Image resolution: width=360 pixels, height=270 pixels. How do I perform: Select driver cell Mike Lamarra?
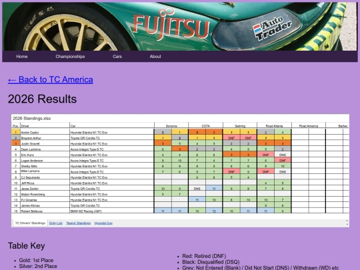tap(45, 171)
